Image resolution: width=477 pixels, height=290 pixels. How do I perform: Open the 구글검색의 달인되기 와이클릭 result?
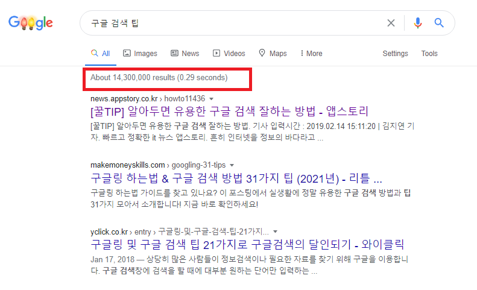247,245
